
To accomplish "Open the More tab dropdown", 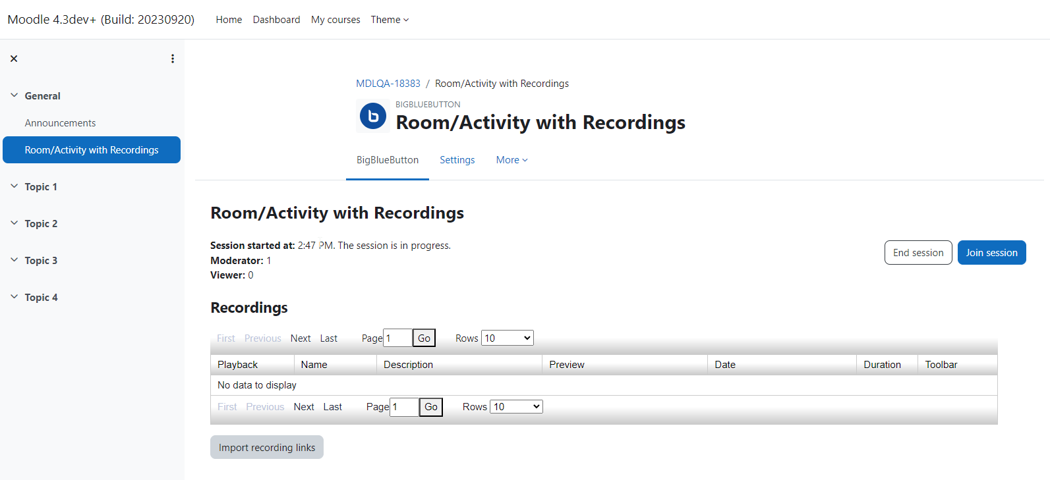I will tap(511, 160).
